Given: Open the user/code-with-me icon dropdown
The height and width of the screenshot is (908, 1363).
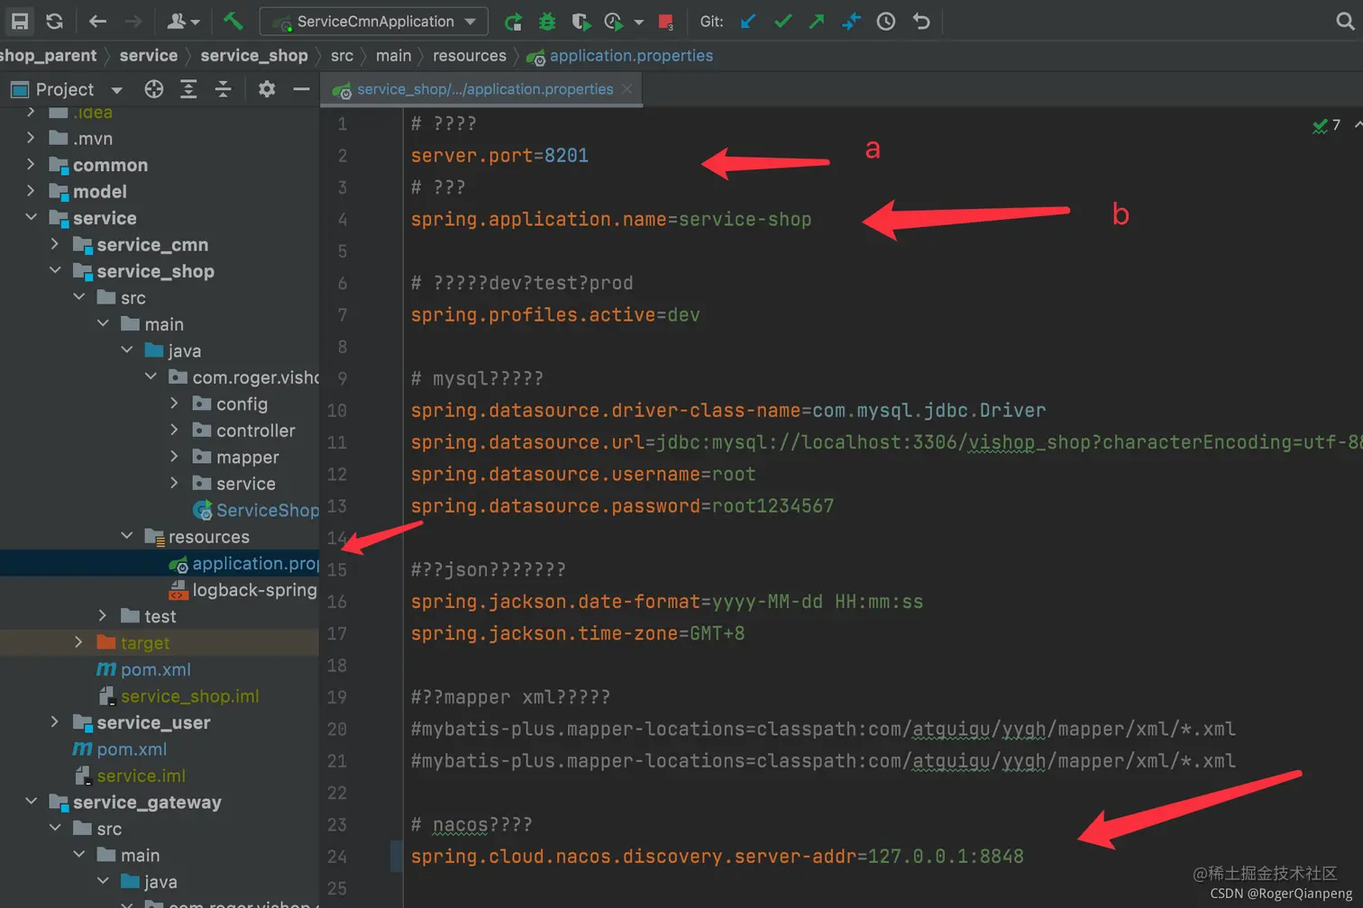Looking at the screenshot, I should click(183, 21).
